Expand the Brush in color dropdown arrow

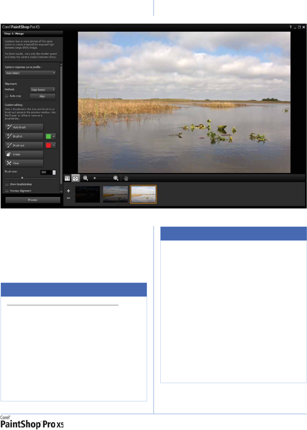pos(54,136)
